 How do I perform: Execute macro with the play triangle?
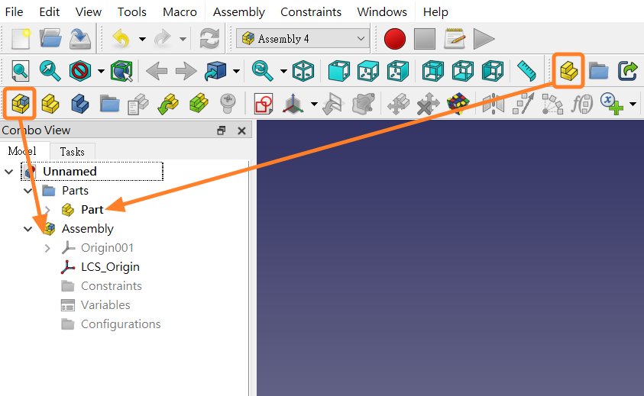point(484,39)
